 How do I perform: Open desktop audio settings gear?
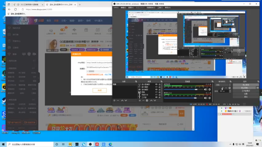click(210, 90)
